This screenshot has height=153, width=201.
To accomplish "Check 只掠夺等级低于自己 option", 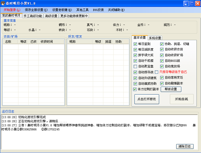I will [x=157, y=72].
